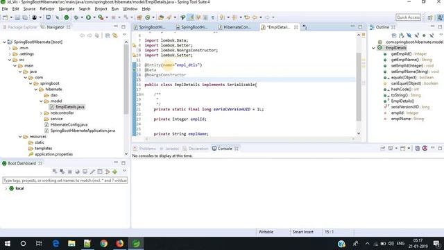Click the Navigator tree vertical scrollbar
This screenshot has width=444, height=250.
[x=126, y=79]
